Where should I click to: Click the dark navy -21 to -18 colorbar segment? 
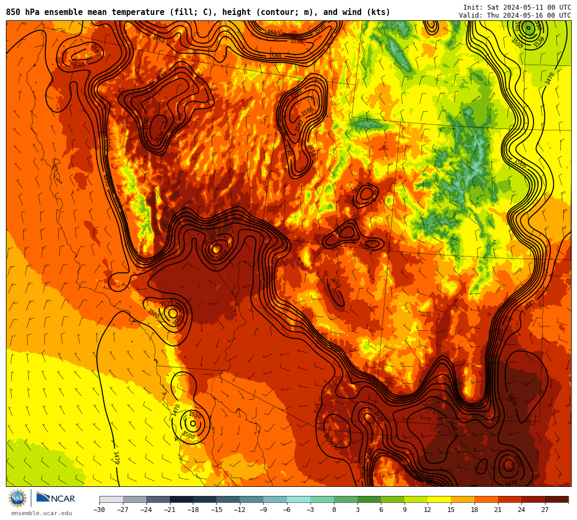(182, 499)
